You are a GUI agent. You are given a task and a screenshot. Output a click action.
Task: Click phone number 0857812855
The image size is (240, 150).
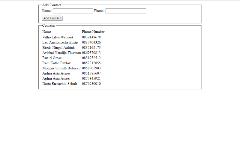point(91,63)
